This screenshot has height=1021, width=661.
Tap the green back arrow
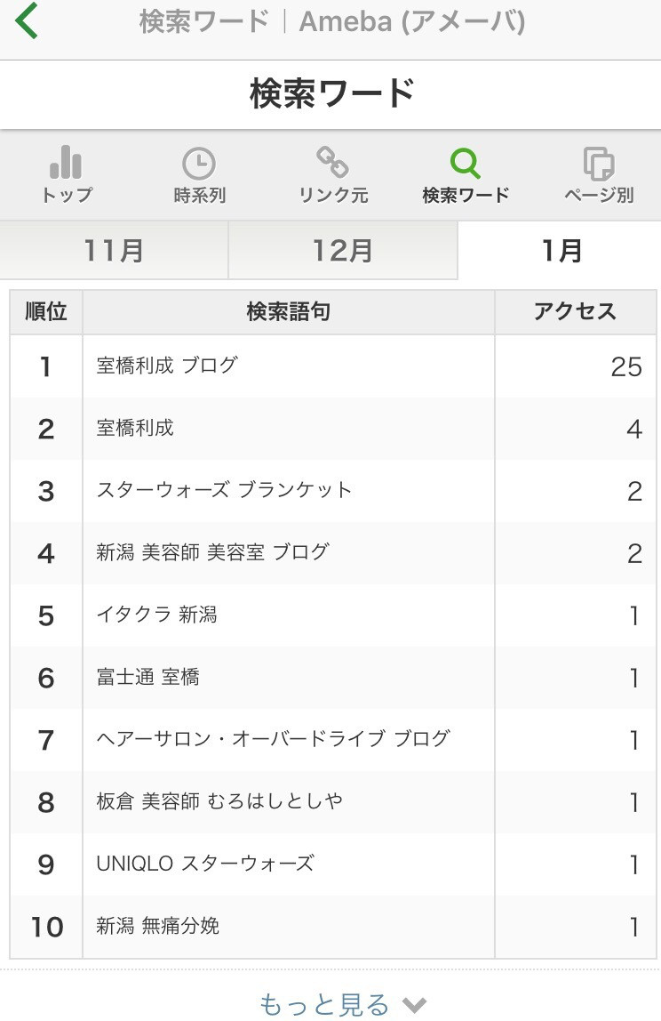point(28,21)
